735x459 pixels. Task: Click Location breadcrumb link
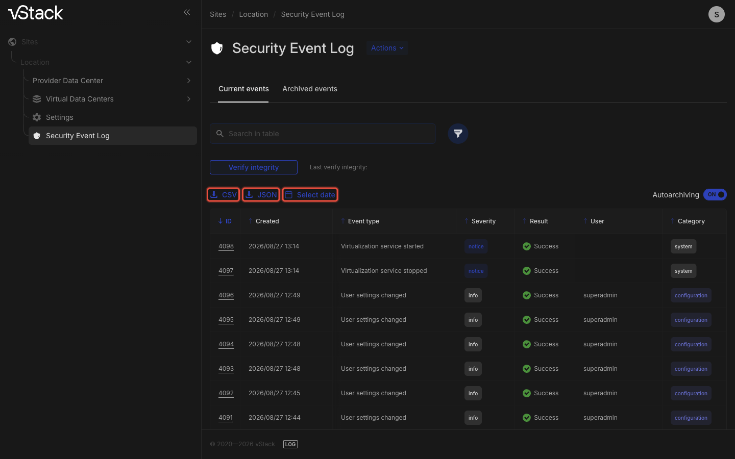coord(254,14)
